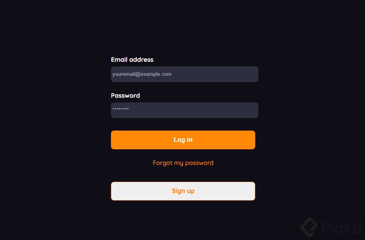The image size is (365, 240).
Task: Click the orange "Sign up" button text
Action: pos(183,191)
